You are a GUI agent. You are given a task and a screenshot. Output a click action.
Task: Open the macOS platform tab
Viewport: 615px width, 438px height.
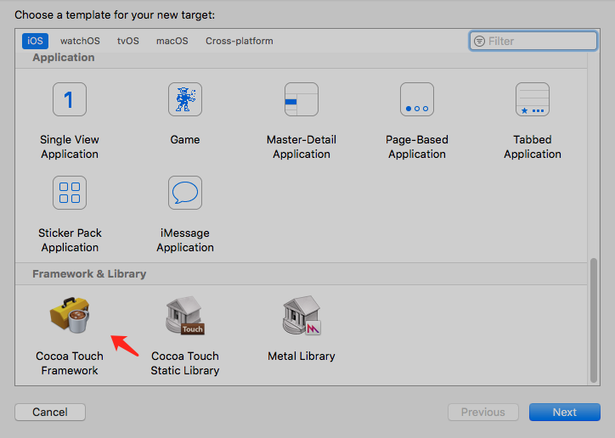click(172, 41)
